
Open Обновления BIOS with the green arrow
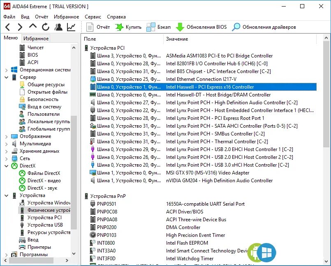coord(201,27)
